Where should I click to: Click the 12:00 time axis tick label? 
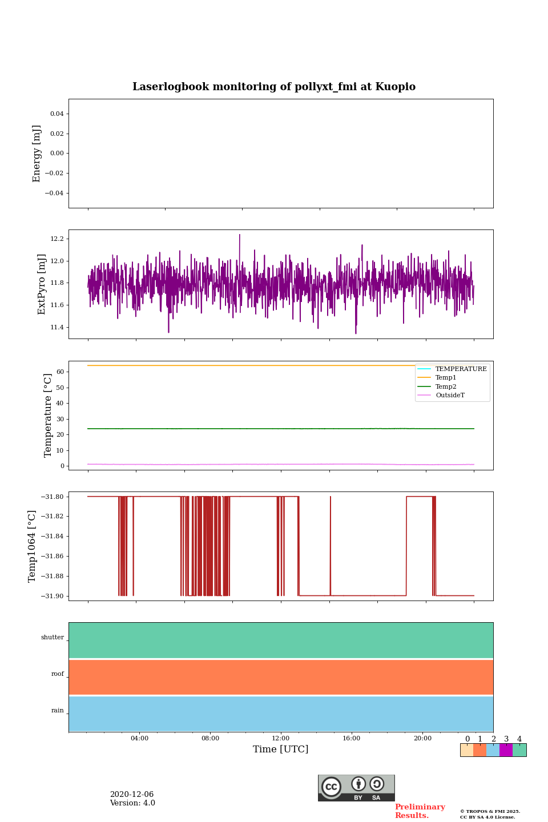coord(281,738)
